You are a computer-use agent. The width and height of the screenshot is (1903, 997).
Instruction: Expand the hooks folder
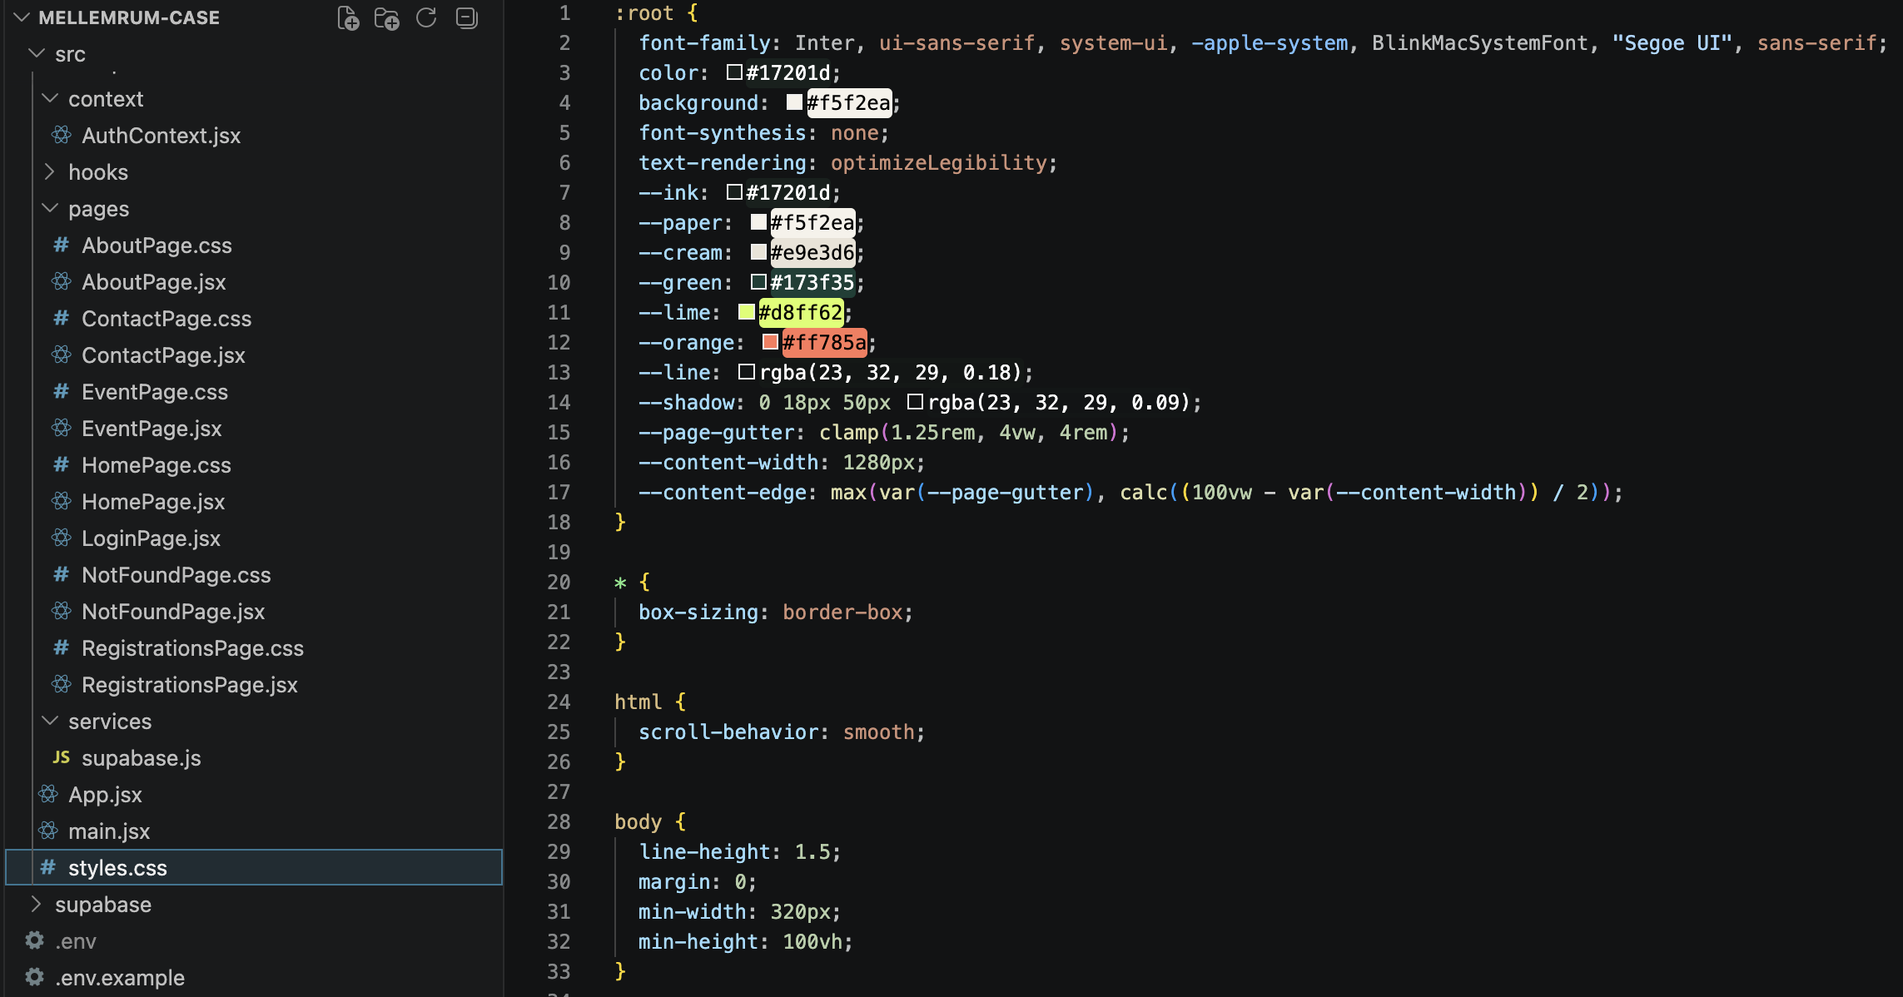[50, 171]
